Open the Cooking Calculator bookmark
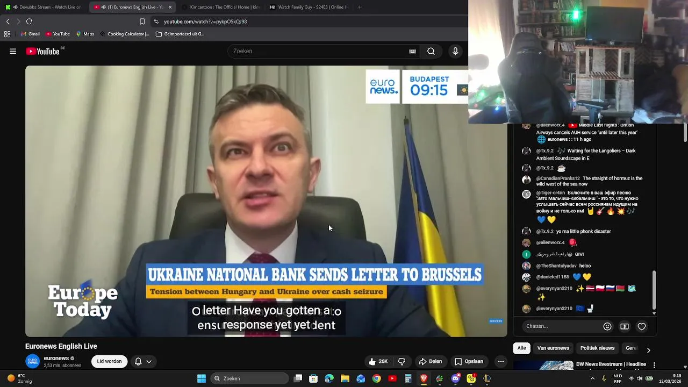The image size is (688, 387). (124, 34)
